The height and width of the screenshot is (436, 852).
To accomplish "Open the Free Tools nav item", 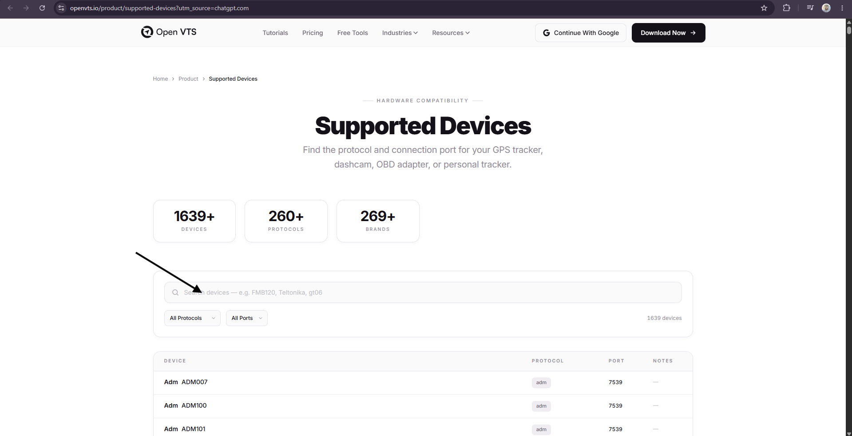I will coord(353,33).
